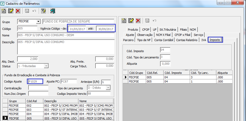The image size is (246, 121).
Task: Open the Tipo de Lançamento dropdown
Action: point(108,88)
